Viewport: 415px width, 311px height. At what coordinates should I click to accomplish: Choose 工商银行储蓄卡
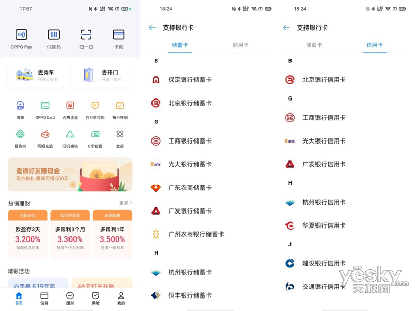click(x=210, y=141)
